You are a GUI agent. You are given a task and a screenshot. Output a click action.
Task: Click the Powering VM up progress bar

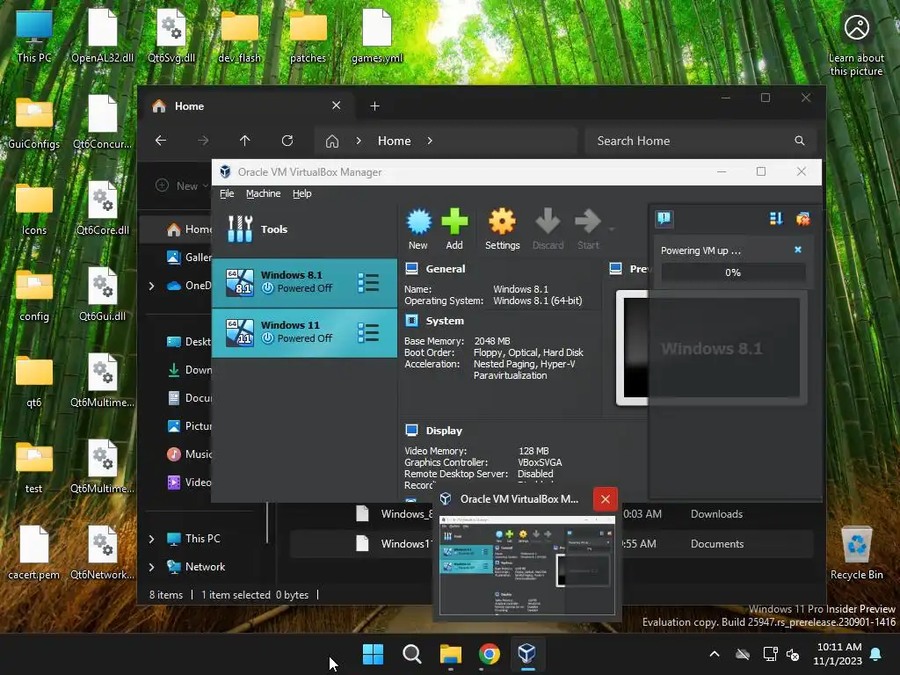[x=733, y=272]
